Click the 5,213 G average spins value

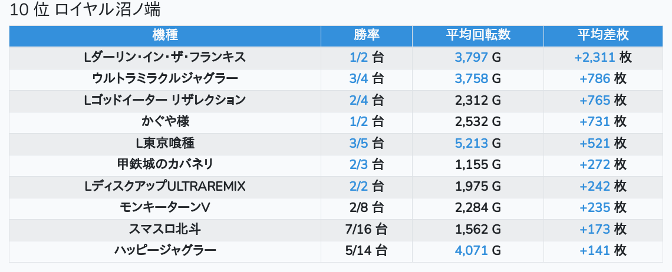pyautogui.click(x=477, y=143)
